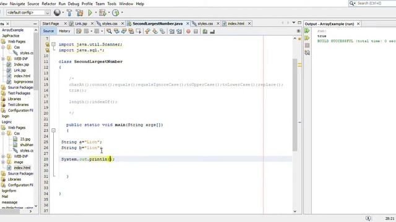This screenshot has height=222, width=396.
Task: Click Find Previous Occurrence icon in editor toolbar
Action: pyautogui.click(x=116, y=31)
